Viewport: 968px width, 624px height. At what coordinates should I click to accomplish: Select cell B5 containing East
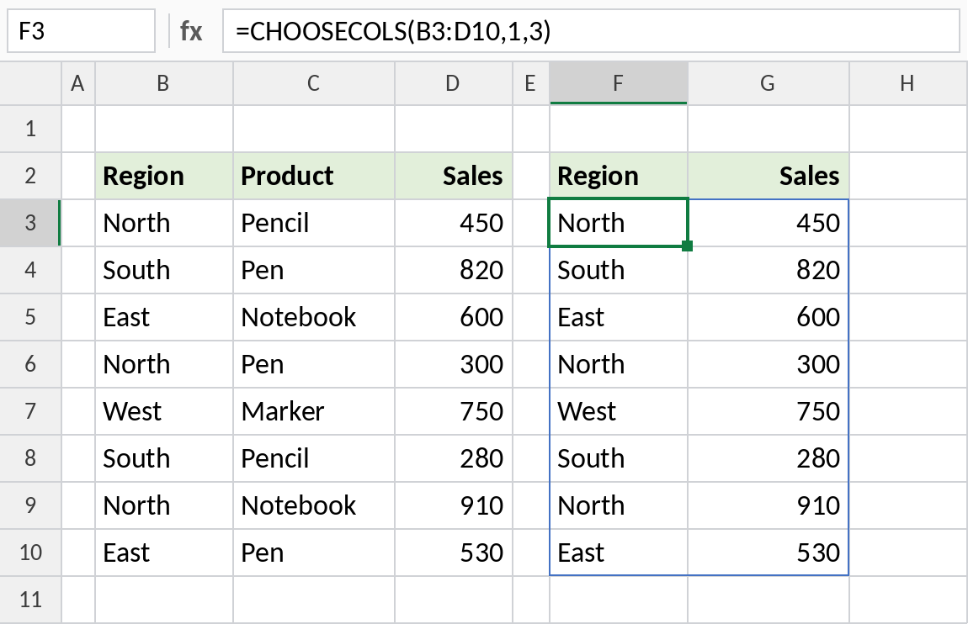[163, 317]
